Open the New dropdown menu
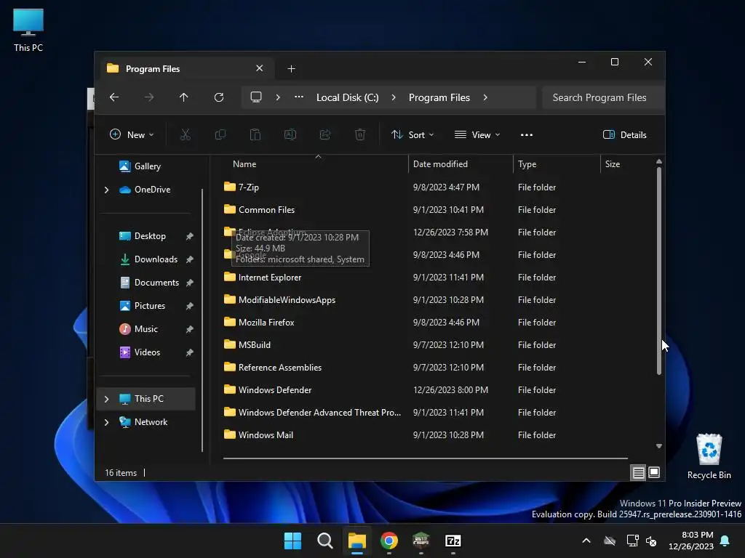 132,134
